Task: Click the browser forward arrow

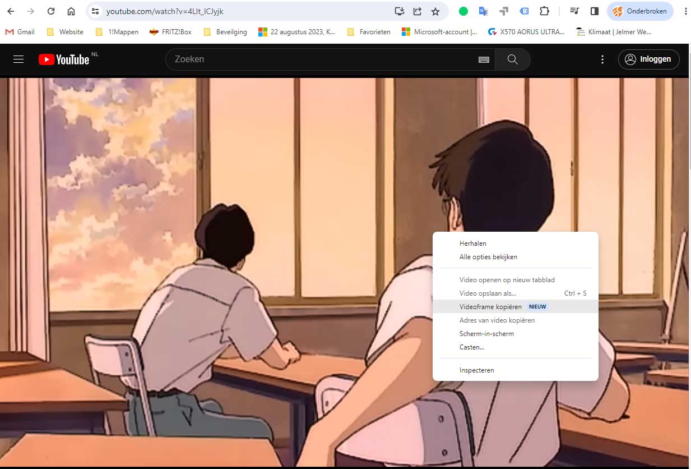Action: (x=31, y=11)
